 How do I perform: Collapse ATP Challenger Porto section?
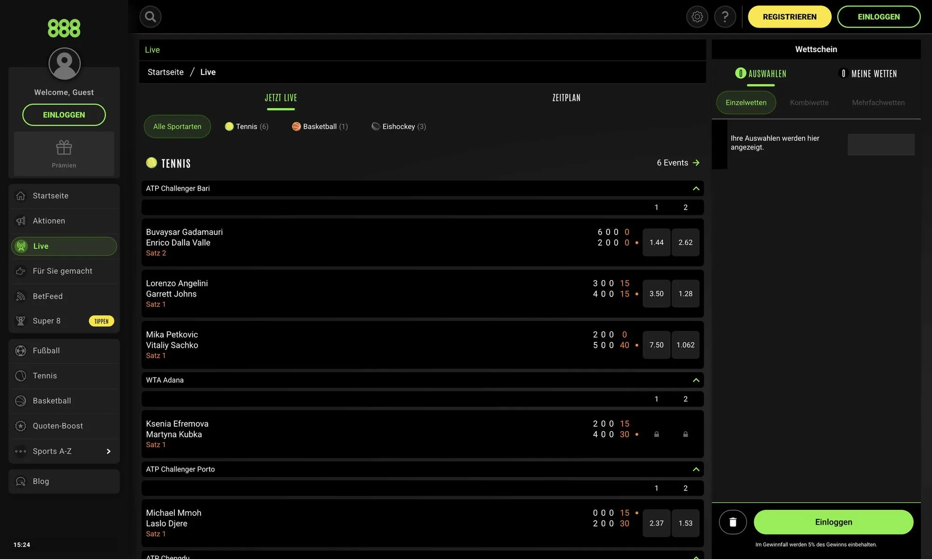pyautogui.click(x=696, y=469)
